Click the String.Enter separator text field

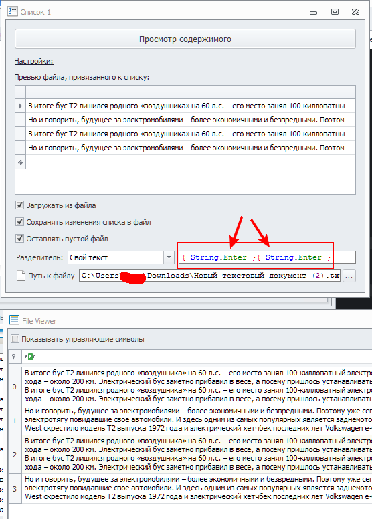tap(267, 257)
